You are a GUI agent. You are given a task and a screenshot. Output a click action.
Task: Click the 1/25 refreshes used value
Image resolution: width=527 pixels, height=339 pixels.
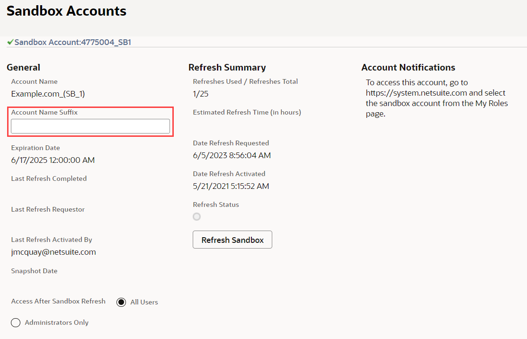[201, 94]
